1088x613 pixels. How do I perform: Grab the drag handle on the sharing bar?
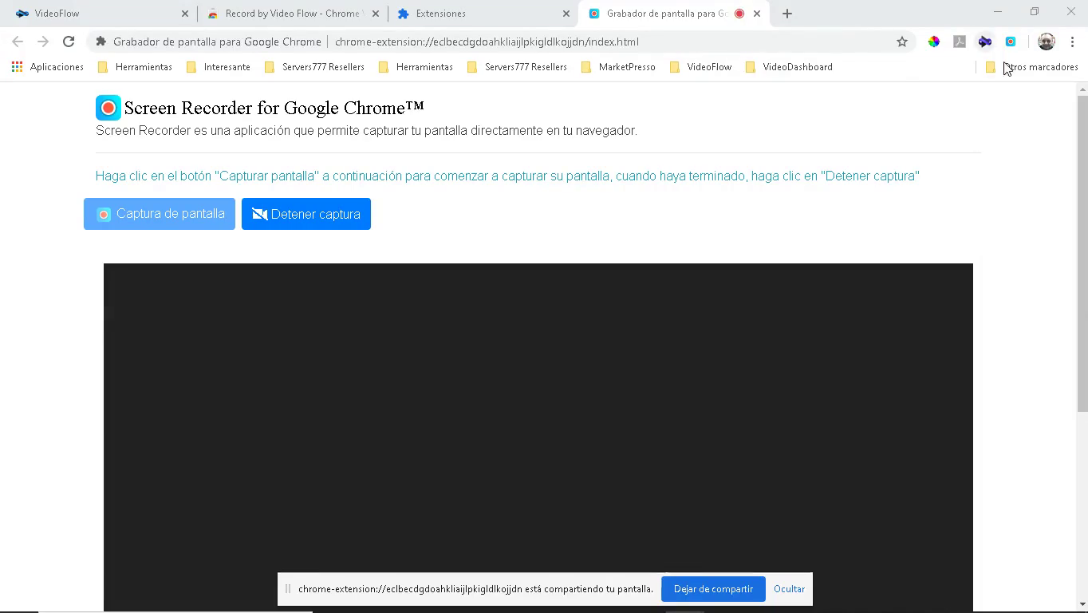coord(288,589)
